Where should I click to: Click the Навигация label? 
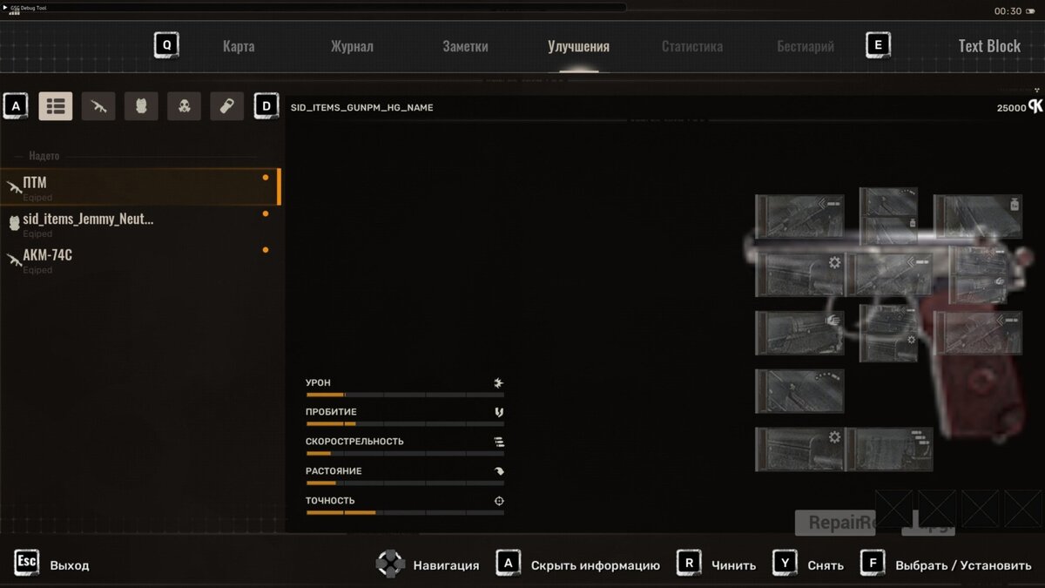click(446, 565)
